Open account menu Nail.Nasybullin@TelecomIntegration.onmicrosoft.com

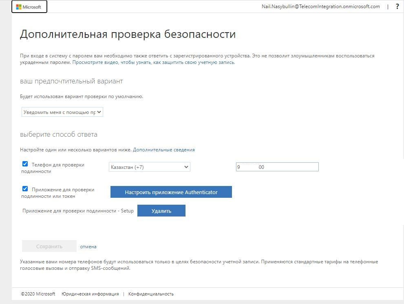(x=320, y=7)
